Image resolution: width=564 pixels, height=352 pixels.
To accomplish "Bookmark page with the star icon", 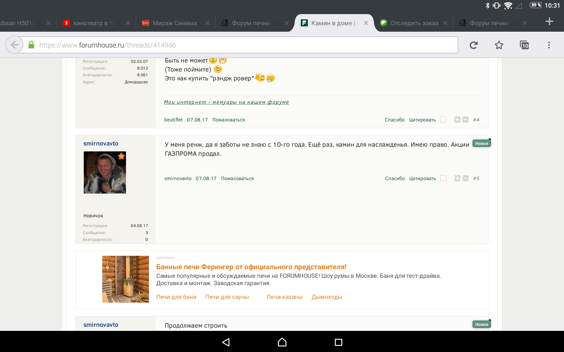I will pos(499,45).
